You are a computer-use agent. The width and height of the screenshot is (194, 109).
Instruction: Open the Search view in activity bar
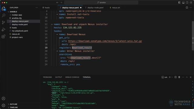click(x=3, y=15)
